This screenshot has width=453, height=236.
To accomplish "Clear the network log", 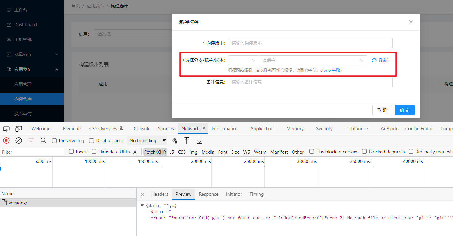I will point(19,140).
